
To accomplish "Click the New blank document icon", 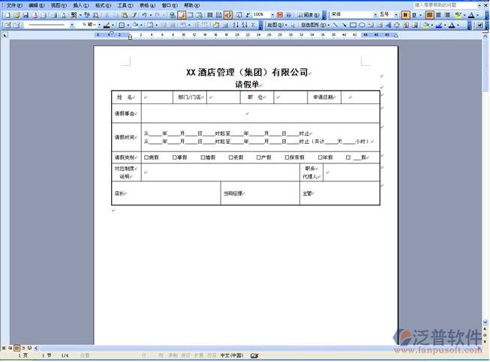I will (8, 15).
